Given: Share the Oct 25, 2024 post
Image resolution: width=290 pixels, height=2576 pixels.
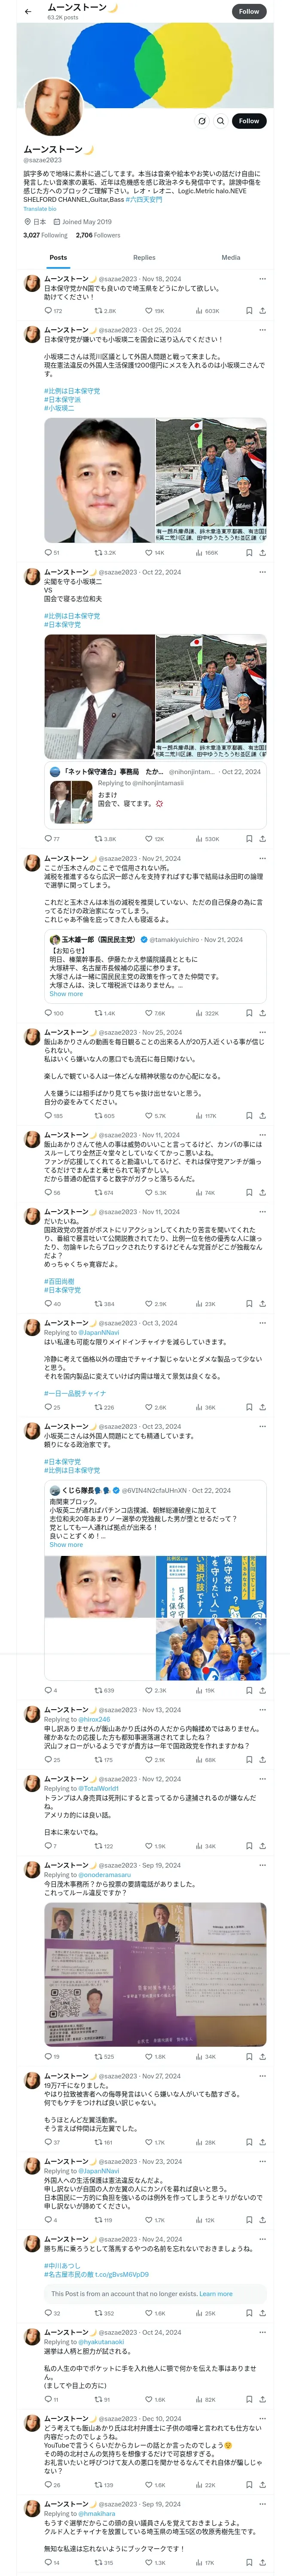Looking at the screenshot, I should tap(262, 552).
